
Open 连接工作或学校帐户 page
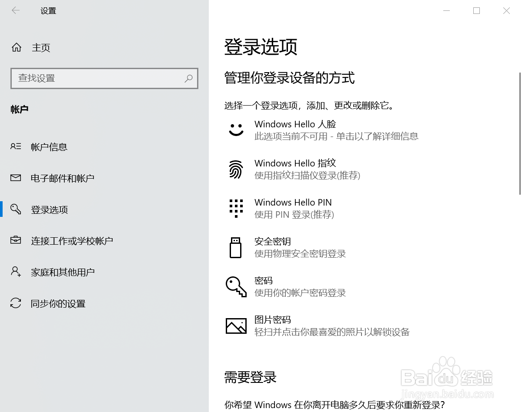72,241
